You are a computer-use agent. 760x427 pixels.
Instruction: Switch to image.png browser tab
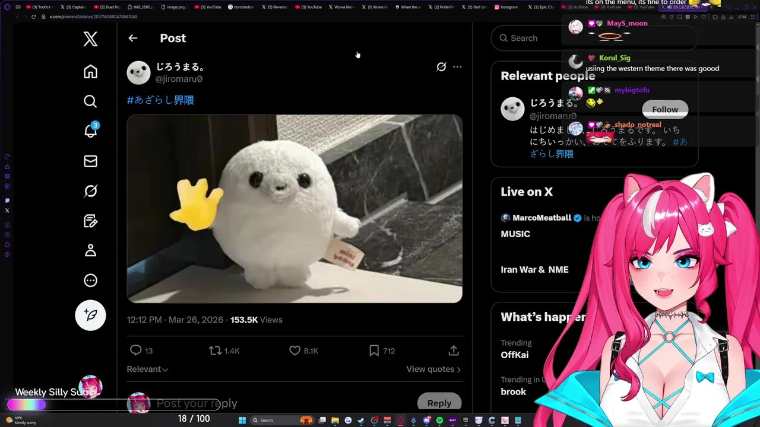(x=173, y=7)
